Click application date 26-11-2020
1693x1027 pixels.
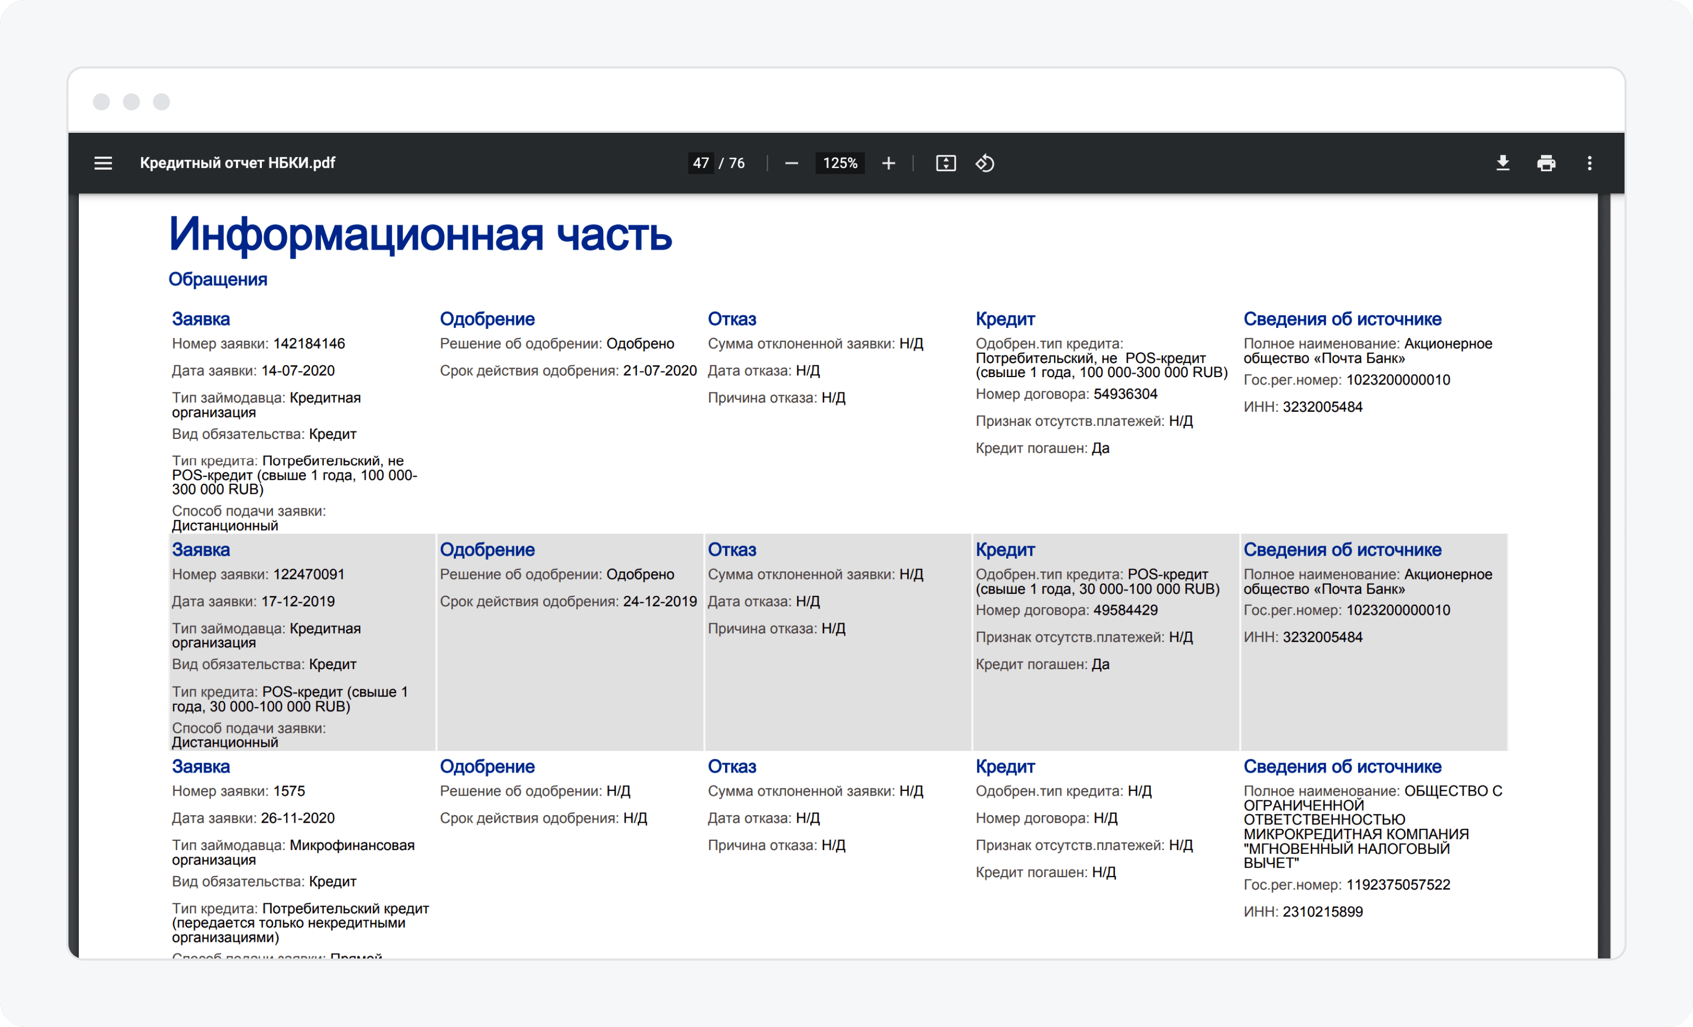[x=298, y=818]
